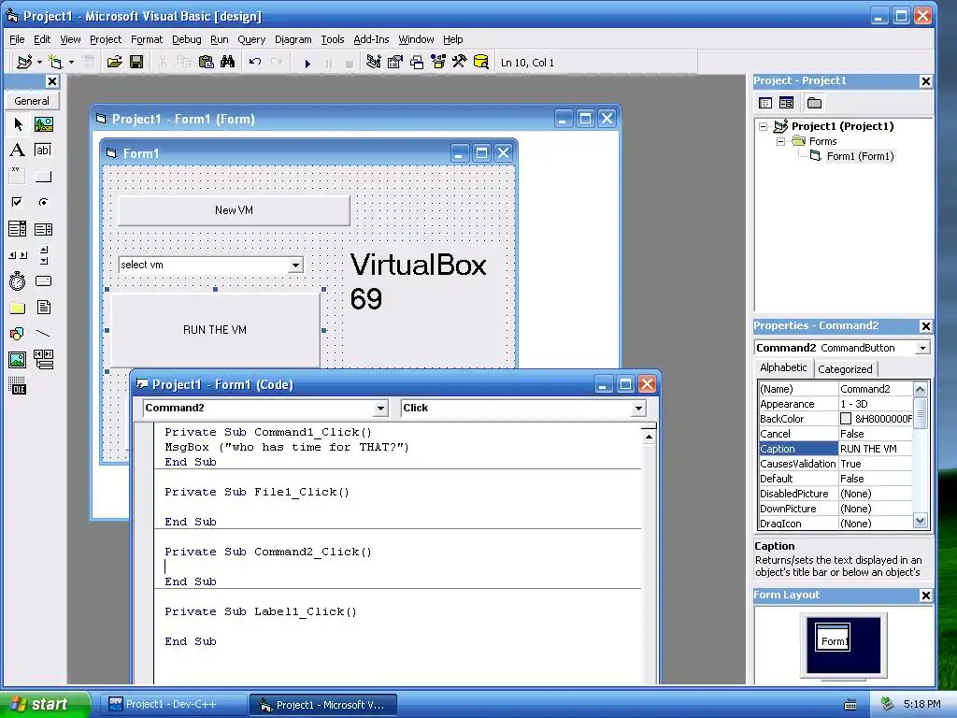Click the Windows start button
The width and height of the screenshot is (957, 718).
pyautogui.click(x=44, y=704)
